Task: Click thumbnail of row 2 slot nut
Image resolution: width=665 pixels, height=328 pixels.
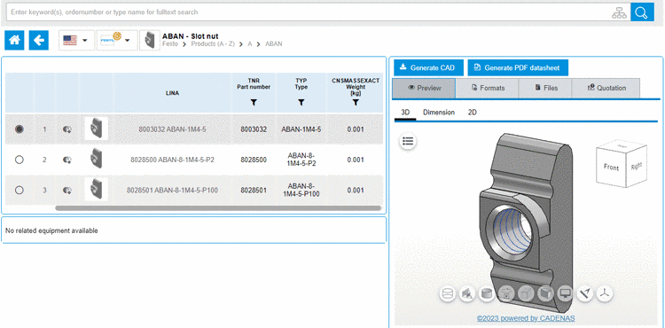Action: [x=97, y=160]
